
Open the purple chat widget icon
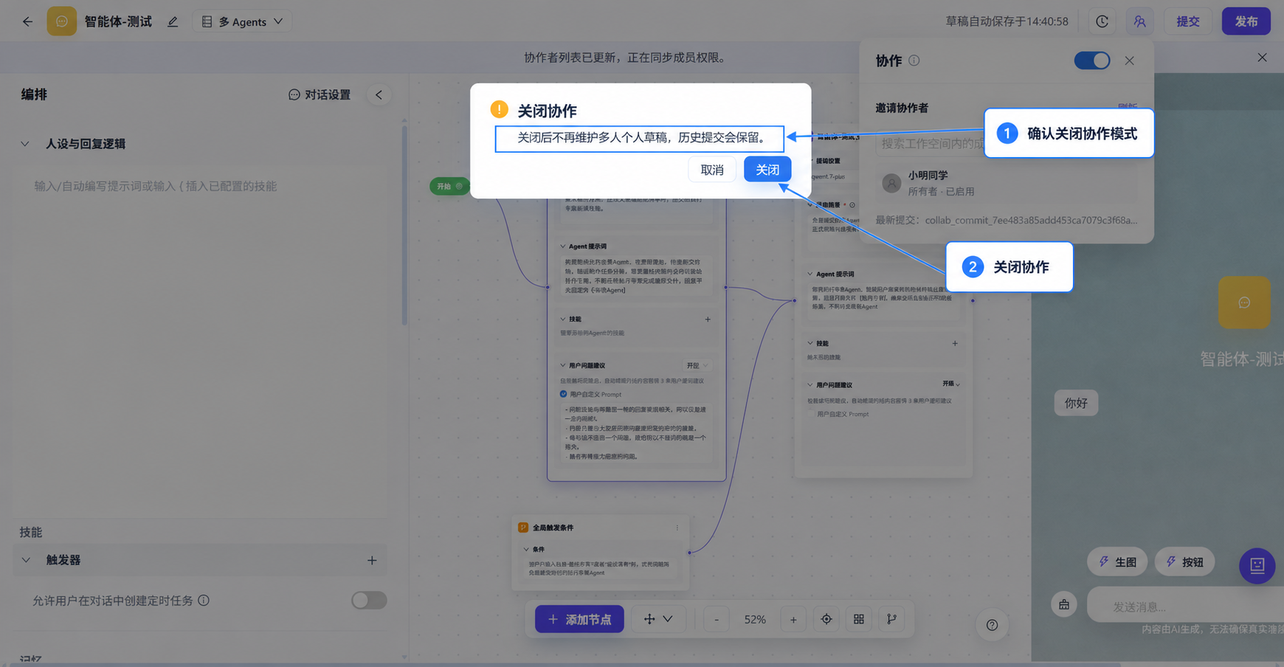point(1257,566)
